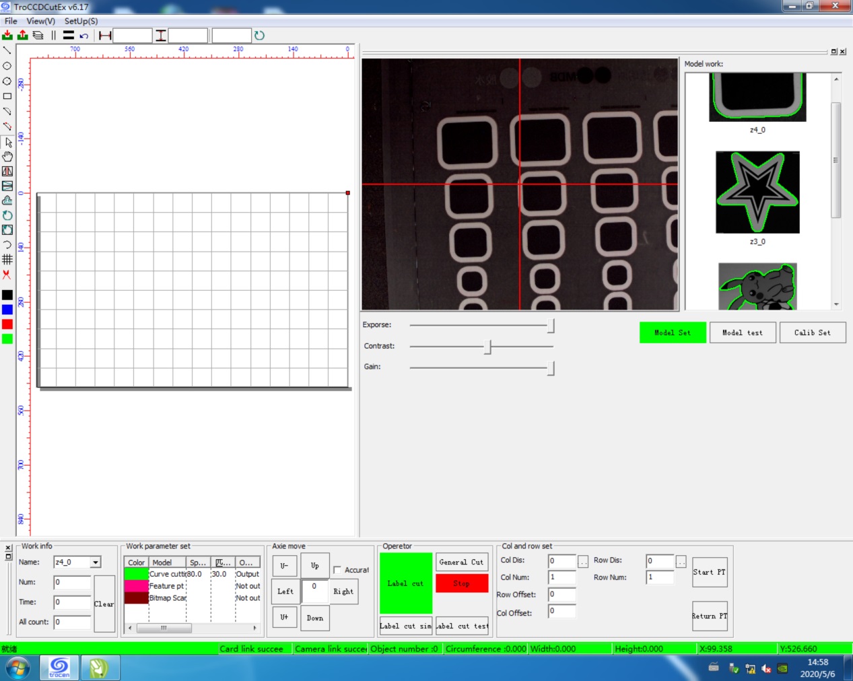
Task: Open the import file icon
Action: point(9,35)
